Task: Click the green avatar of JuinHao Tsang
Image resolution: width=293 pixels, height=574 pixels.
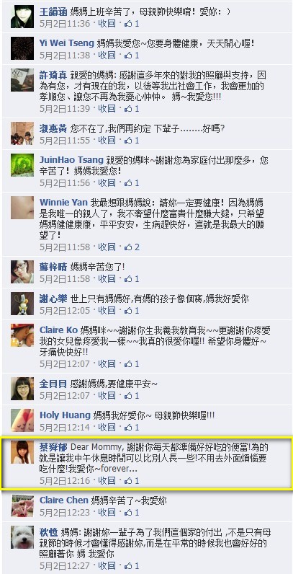Action: [22, 165]
